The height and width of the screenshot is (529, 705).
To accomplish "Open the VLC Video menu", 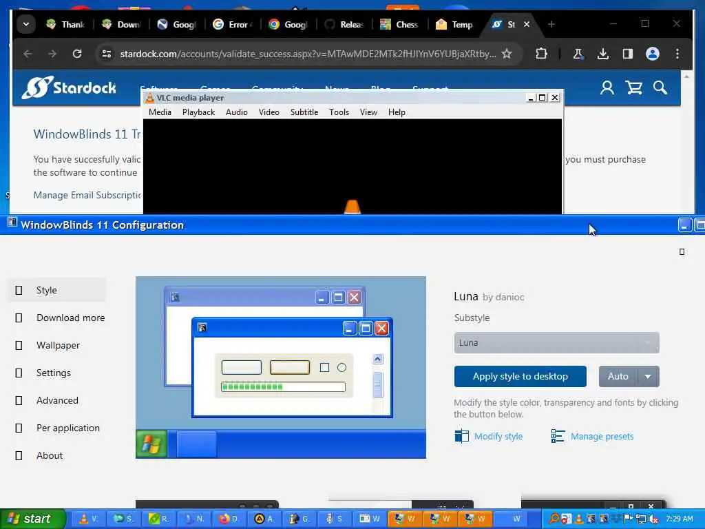I will [269, 112].
